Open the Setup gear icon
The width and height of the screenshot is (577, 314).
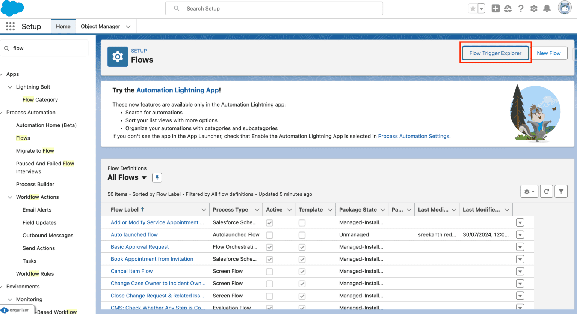pyautogui.click(x=534, y=8)
